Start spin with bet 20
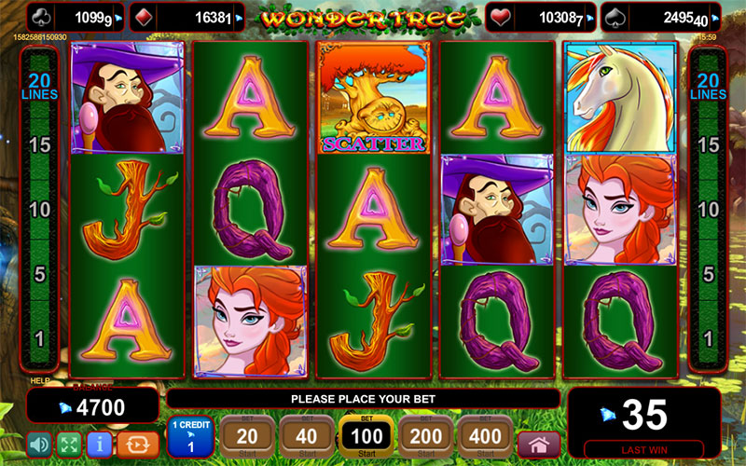746x466 pixels. (x=247, y=436)
